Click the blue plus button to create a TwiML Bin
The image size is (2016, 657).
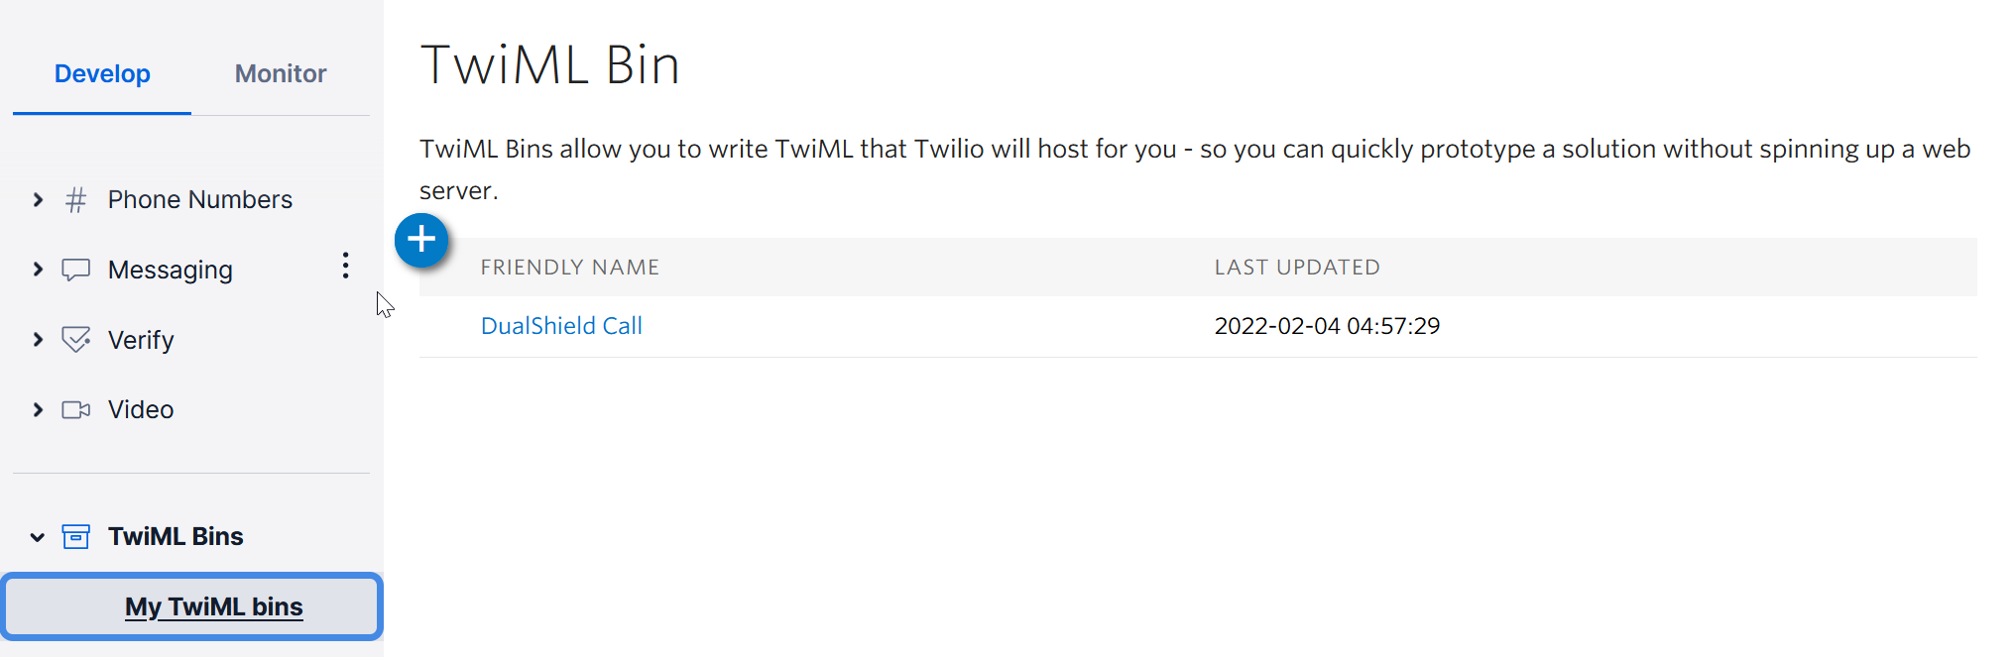coord(421,240)
